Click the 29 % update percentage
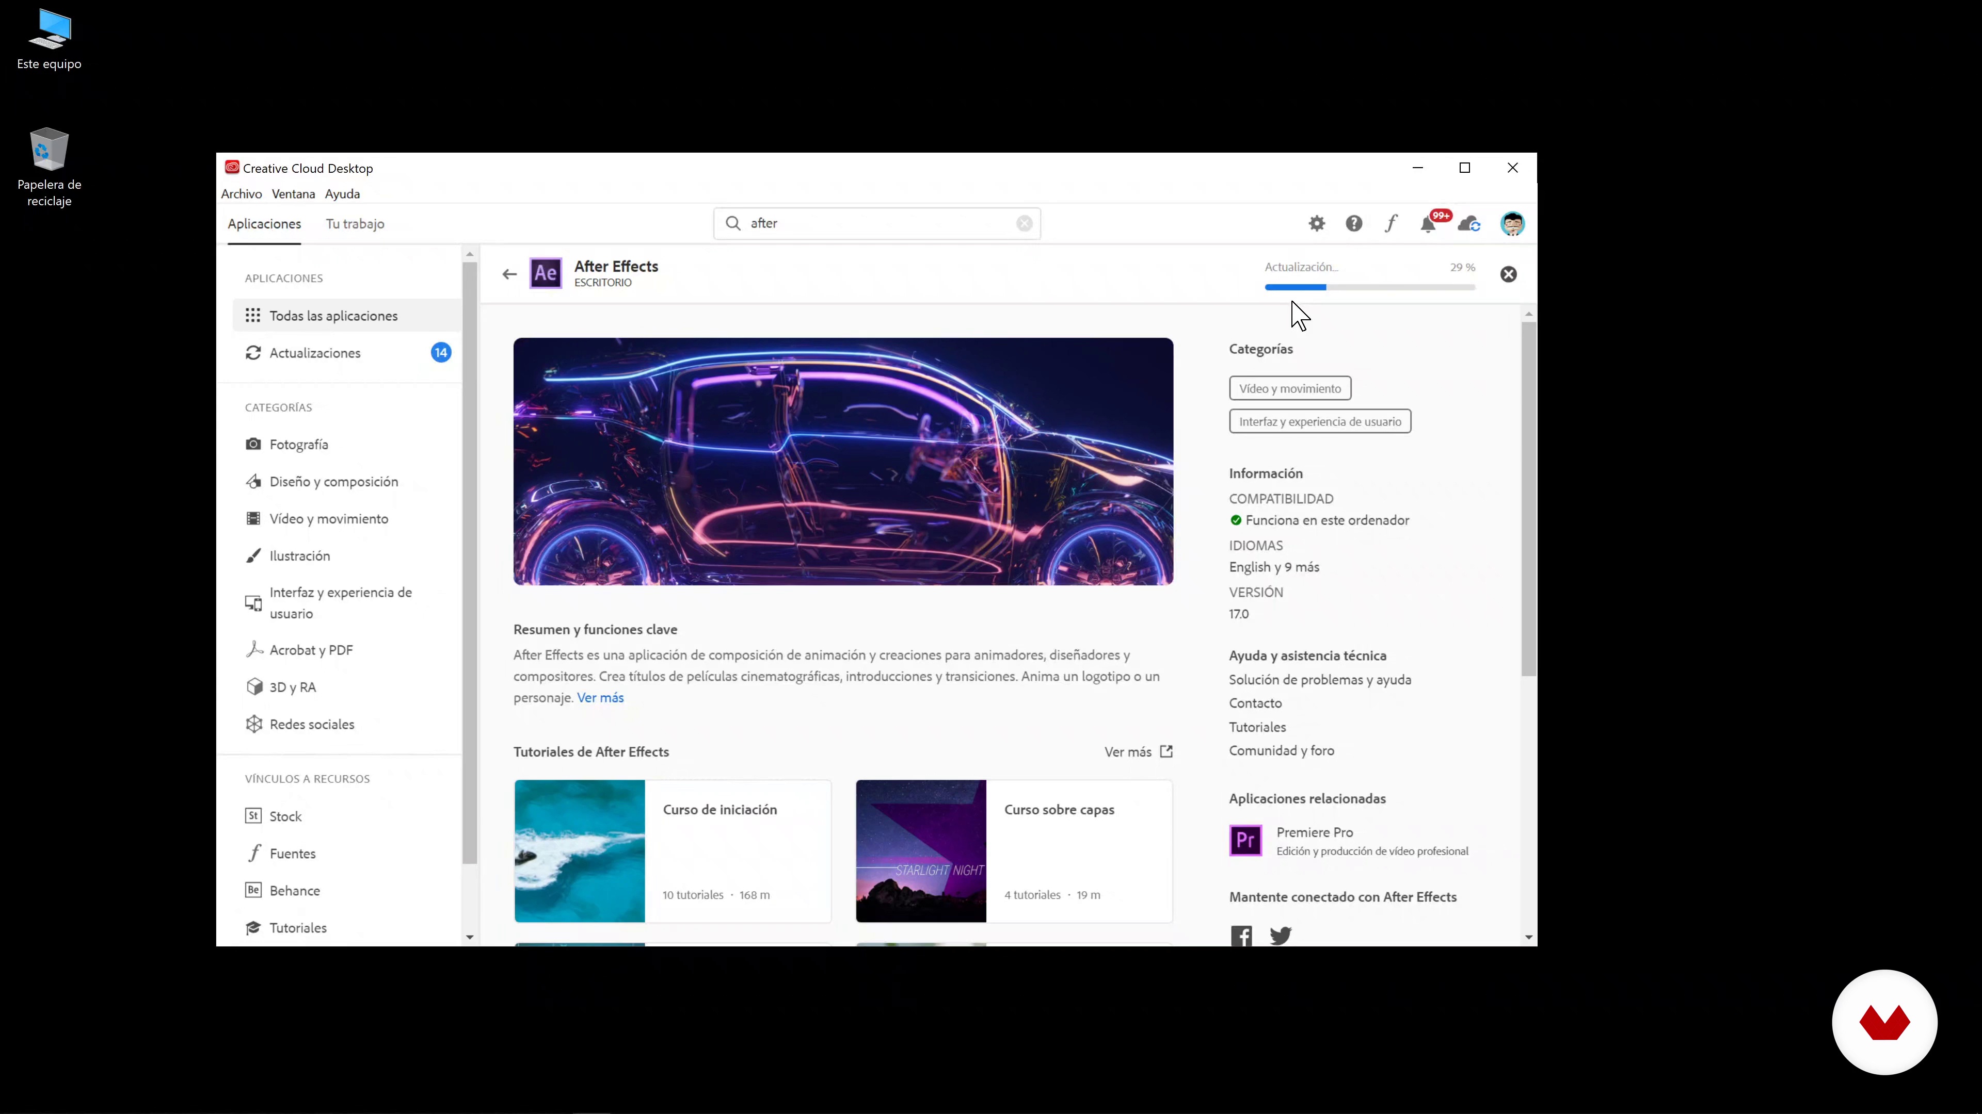Screen dimensions: 1982x1114 (1462, 268)
